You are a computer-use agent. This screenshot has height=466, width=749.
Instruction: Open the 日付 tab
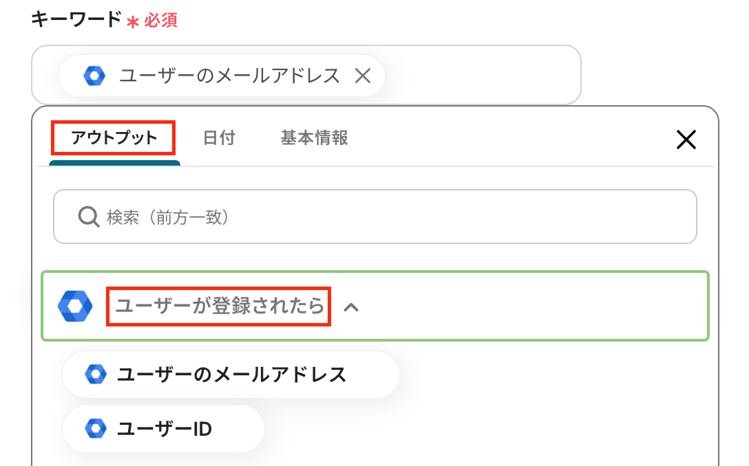point(219,138)
